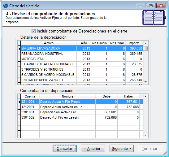
Task: Click account 3301001 cell
Action: 30,112
